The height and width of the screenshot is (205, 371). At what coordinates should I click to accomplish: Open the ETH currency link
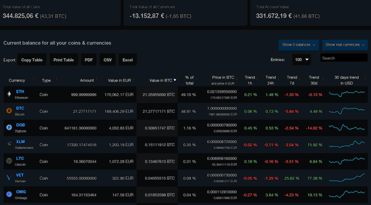(x=20, y=92)
